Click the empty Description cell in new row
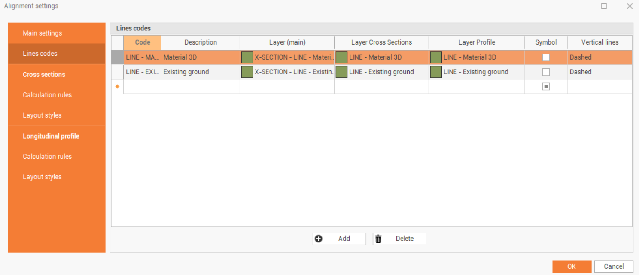Viewport: 639px width, 275px height. tap(201, 87)
